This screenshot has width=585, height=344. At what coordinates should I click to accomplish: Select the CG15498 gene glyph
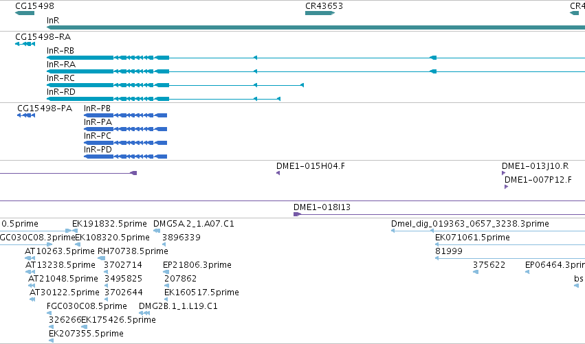pos(25,13)
